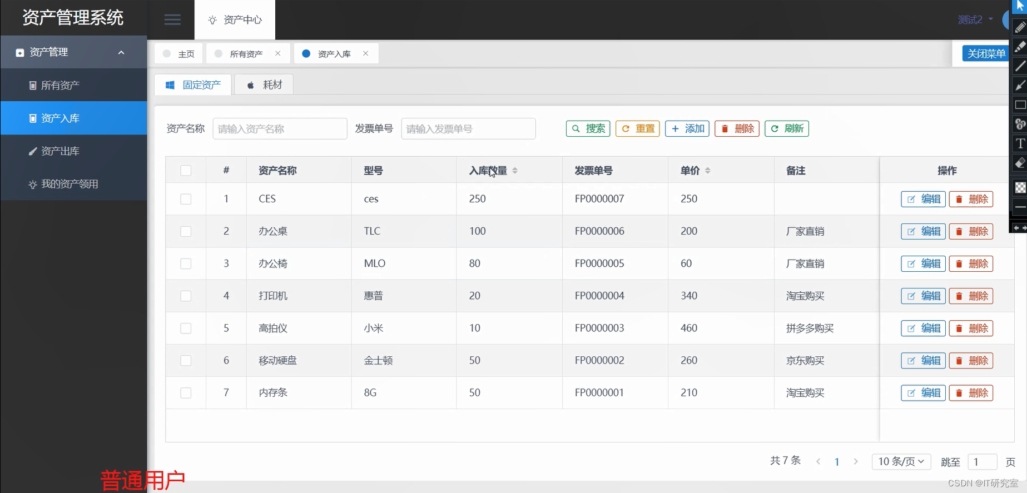Click 编辑 for the CES row
The height and width of the screenshot is (493, 1027).
[x=923, y=199]
